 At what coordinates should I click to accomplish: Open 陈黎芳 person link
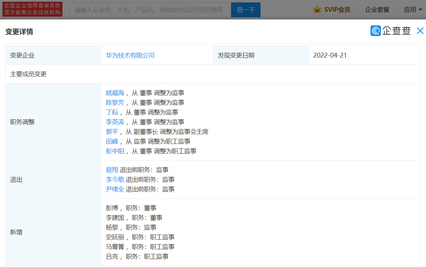tap(115, 103)
